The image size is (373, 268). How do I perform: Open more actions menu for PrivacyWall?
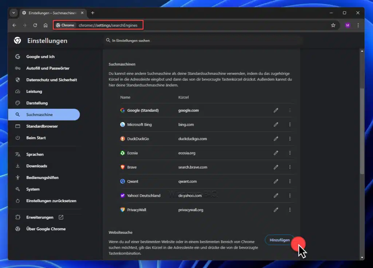290,210
